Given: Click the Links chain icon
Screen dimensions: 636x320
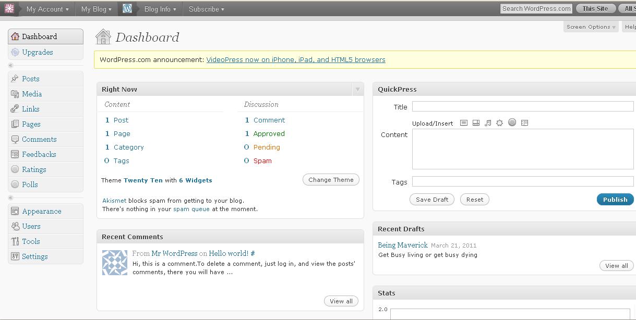Looking at the screenshot, I should click(15, 109).
